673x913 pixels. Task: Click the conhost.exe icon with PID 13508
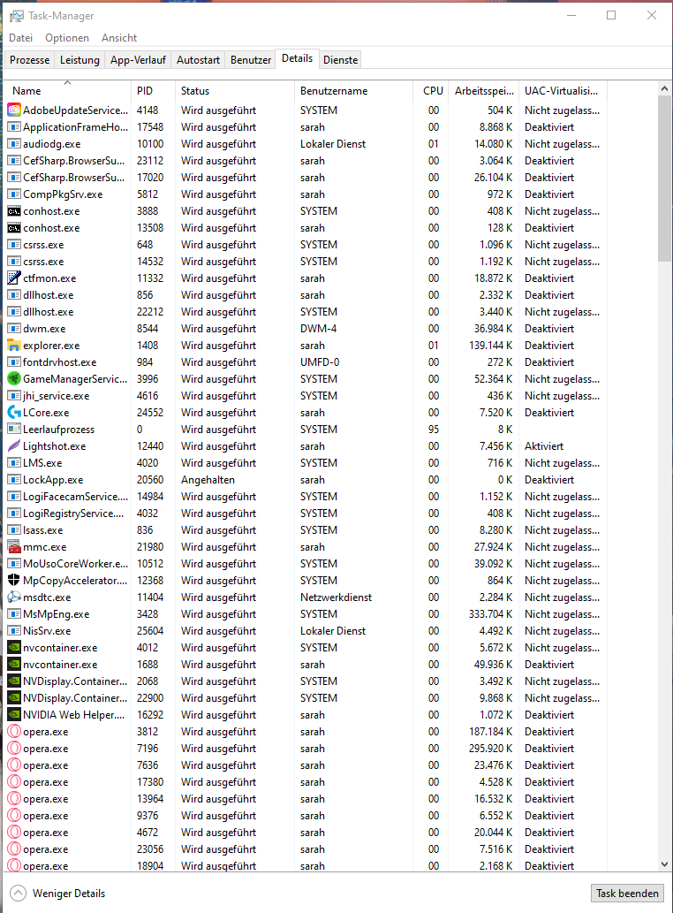pyautogui.click(x=14, y=228)
